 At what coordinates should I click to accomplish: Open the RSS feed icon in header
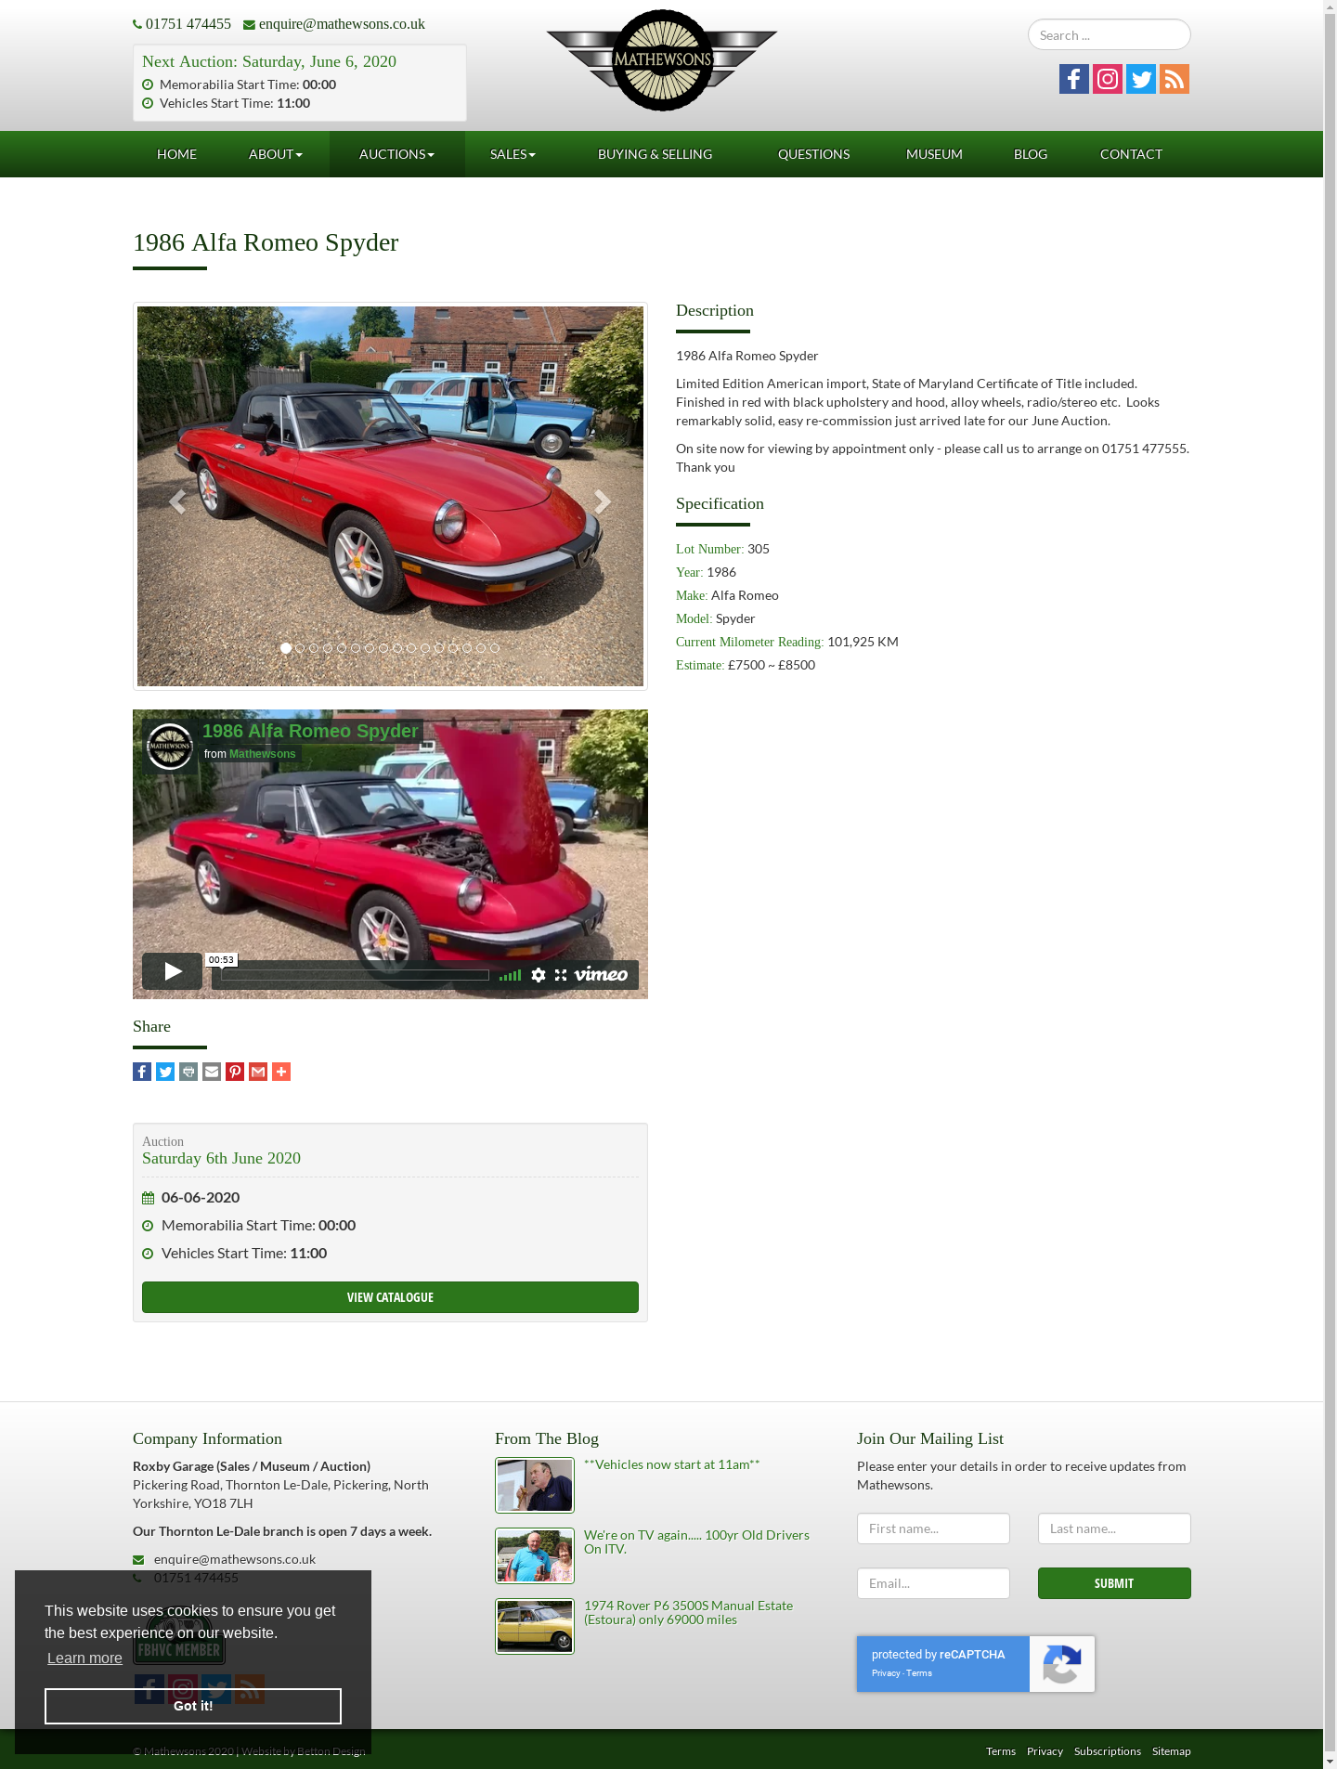[x=1175, y=79]
